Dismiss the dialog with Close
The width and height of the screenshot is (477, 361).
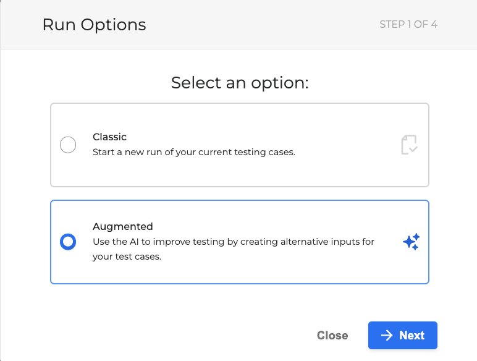point(332,336)
